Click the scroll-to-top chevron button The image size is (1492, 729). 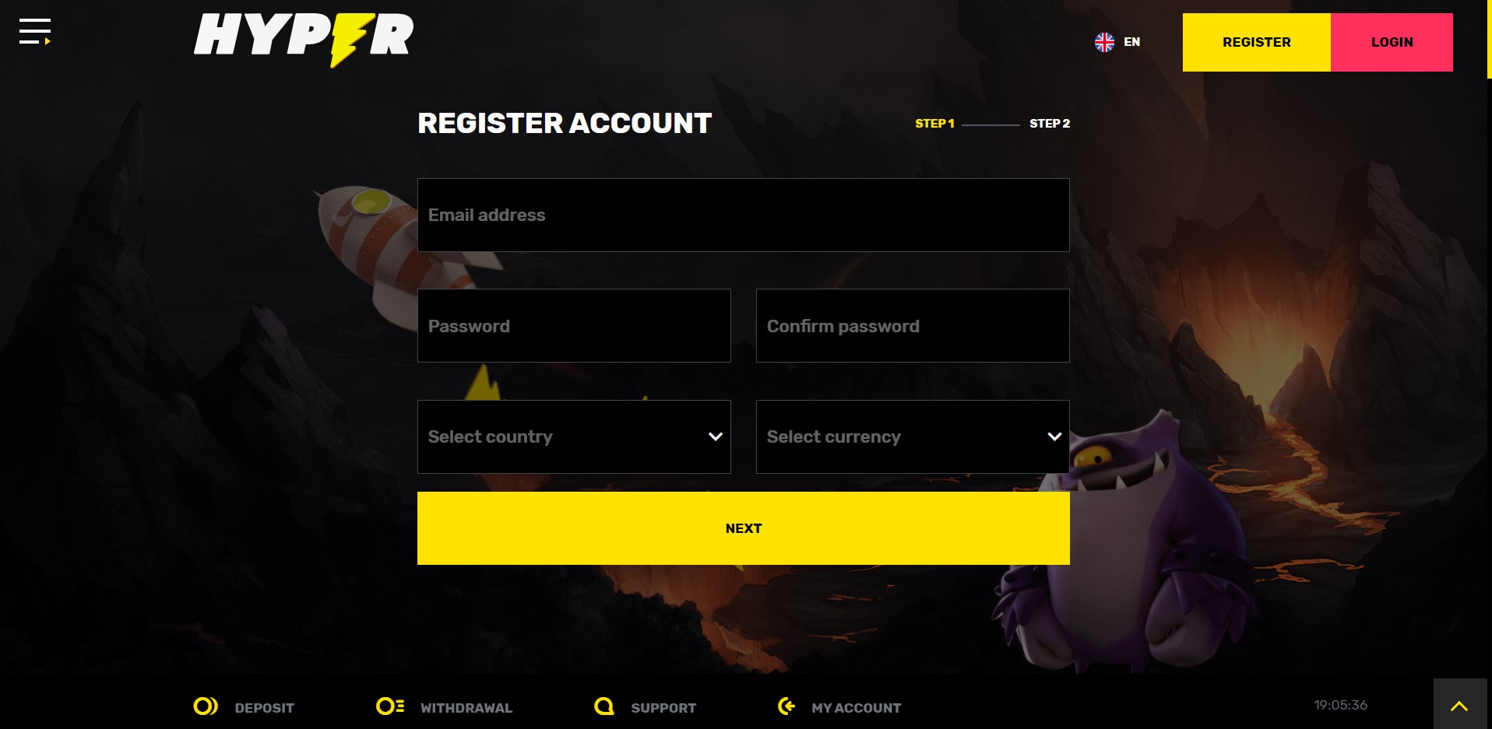click(1459, 705)
